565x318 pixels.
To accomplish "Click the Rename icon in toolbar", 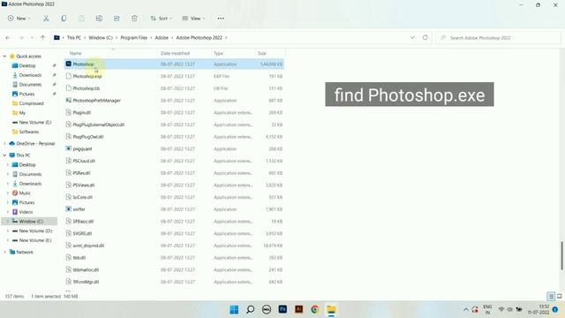I will pos(99,19).
